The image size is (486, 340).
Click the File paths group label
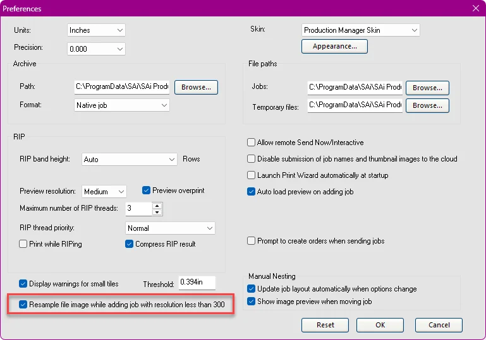point(262,64)
